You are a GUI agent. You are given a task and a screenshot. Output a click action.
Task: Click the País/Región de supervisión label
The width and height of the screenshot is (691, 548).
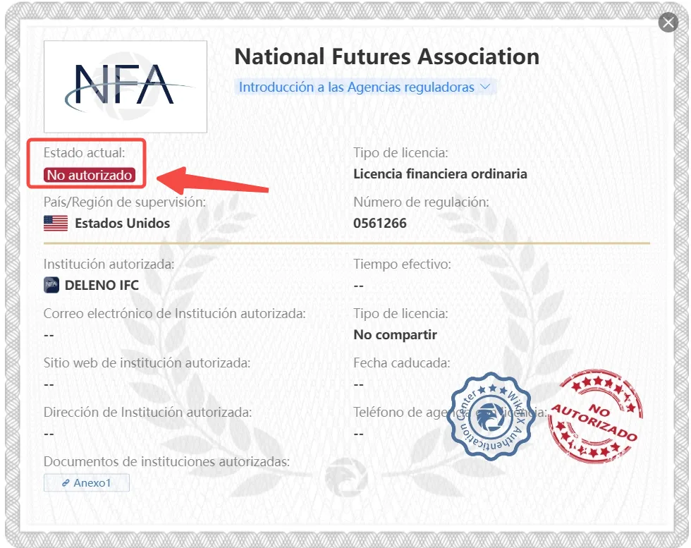click(125, 202)
